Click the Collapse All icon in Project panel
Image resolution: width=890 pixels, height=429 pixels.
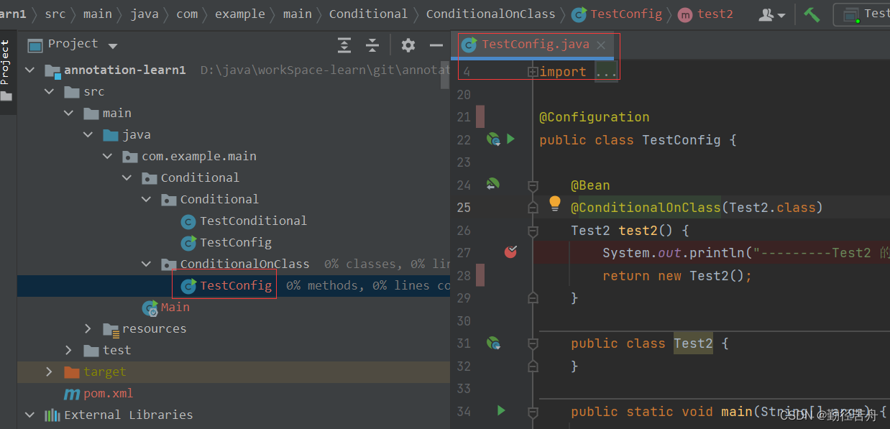(372, 45)
